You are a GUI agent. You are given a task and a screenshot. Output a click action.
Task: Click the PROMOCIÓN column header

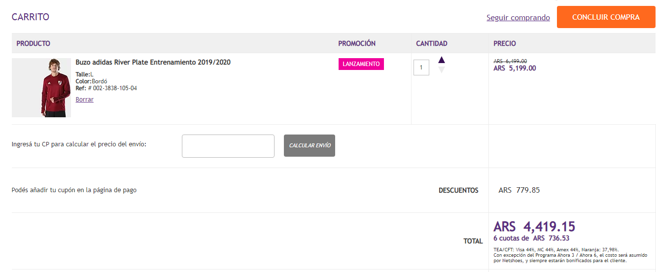(357, 43)
